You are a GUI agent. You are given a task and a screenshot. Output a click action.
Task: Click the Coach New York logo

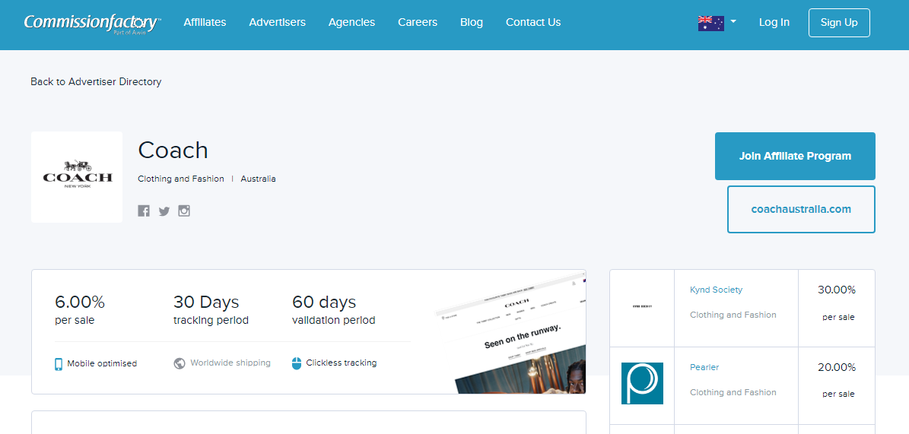tap(77, 177)
